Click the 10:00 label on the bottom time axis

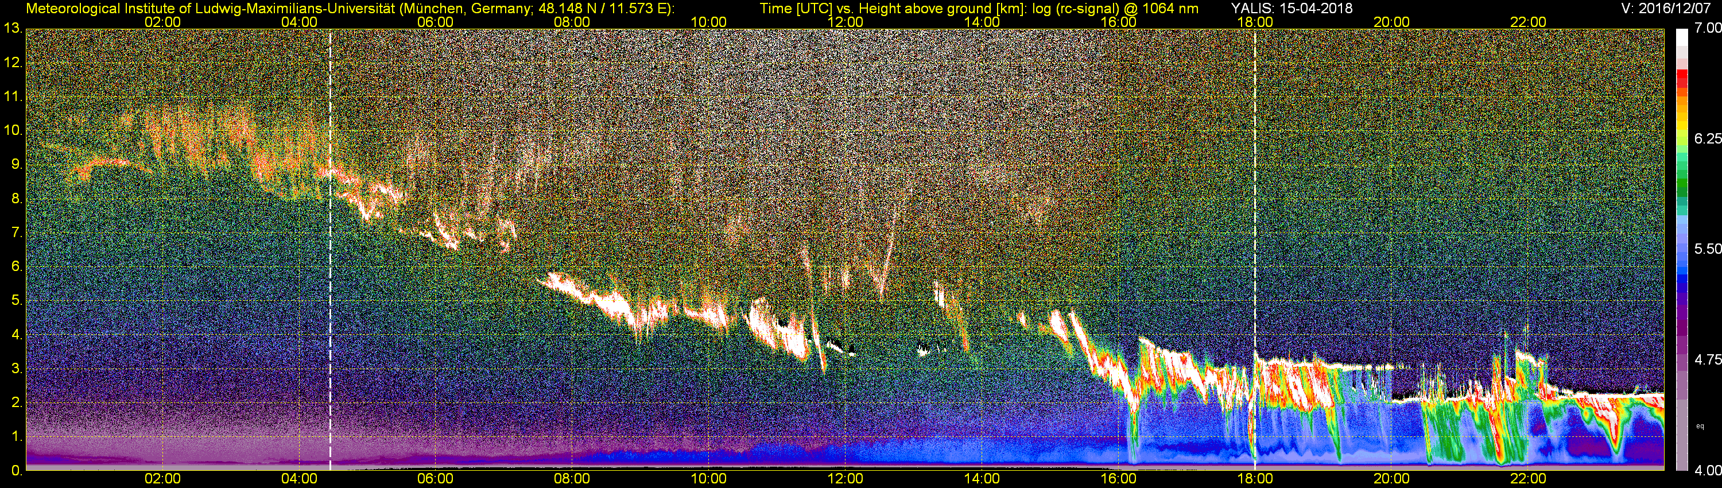(708, 479)
